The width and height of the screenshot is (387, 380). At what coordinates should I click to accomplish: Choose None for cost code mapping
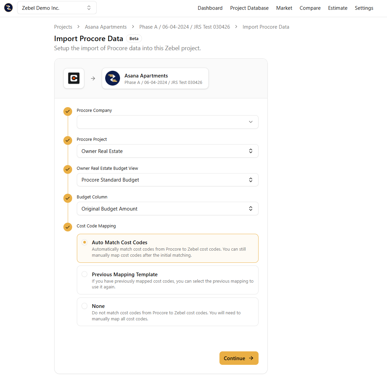(85, 306)
